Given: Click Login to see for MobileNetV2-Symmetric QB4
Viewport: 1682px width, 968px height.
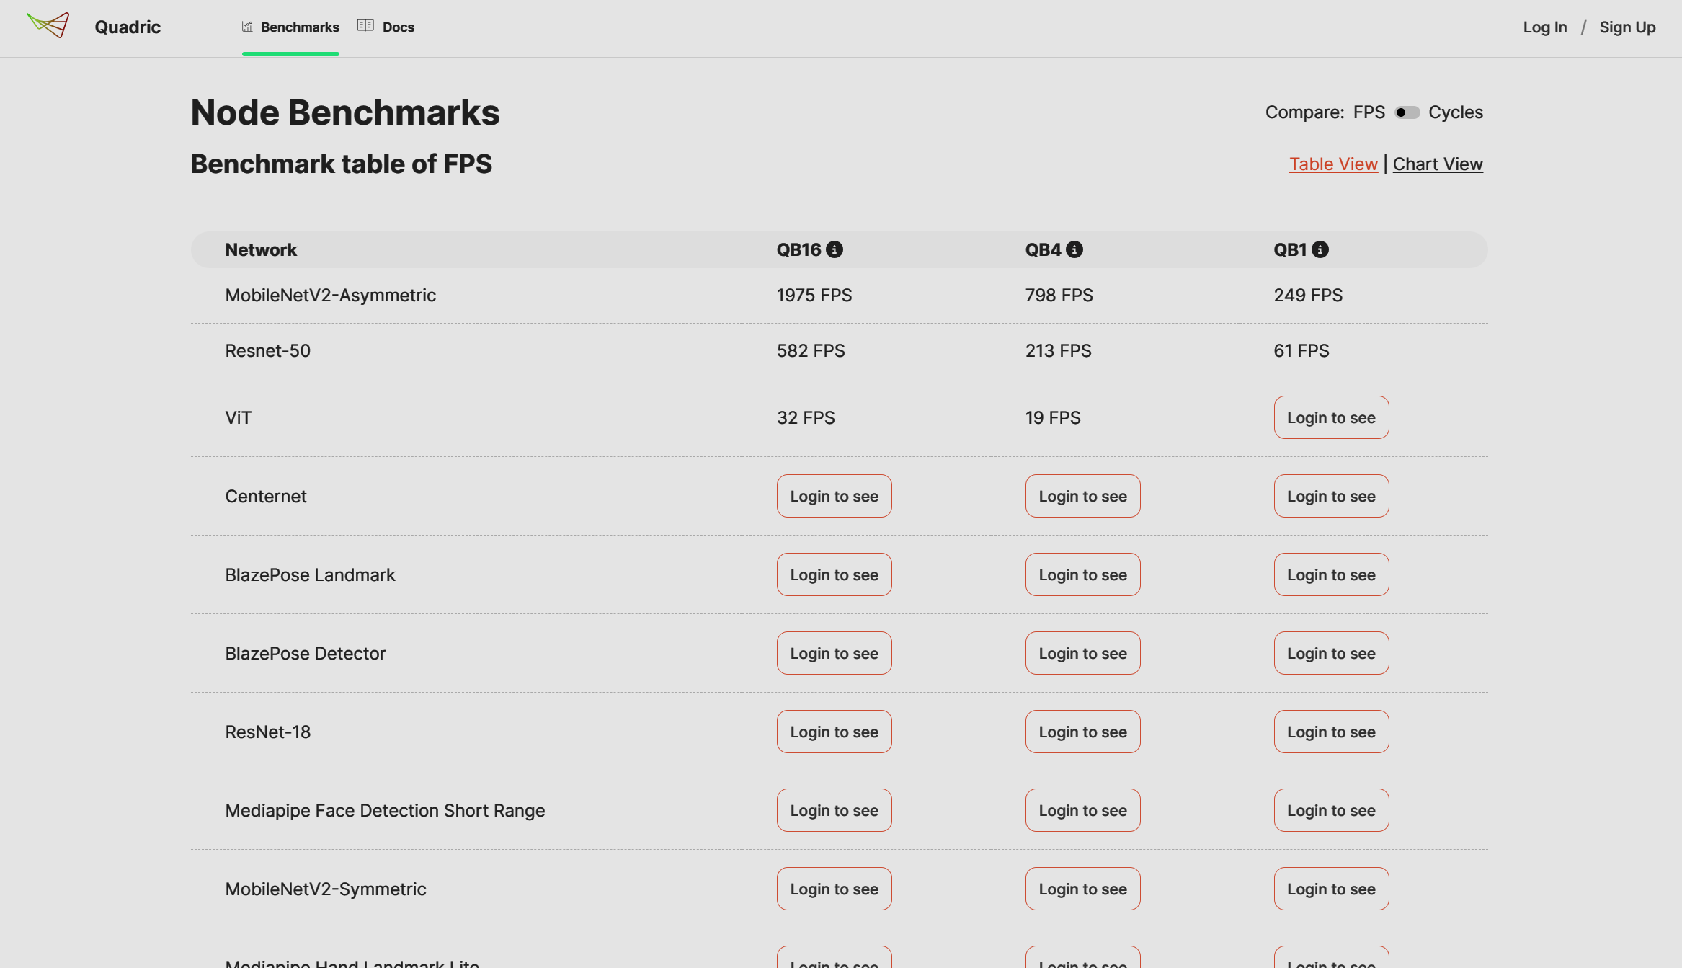Looking at the screenshot, I should click(1082, 889).
